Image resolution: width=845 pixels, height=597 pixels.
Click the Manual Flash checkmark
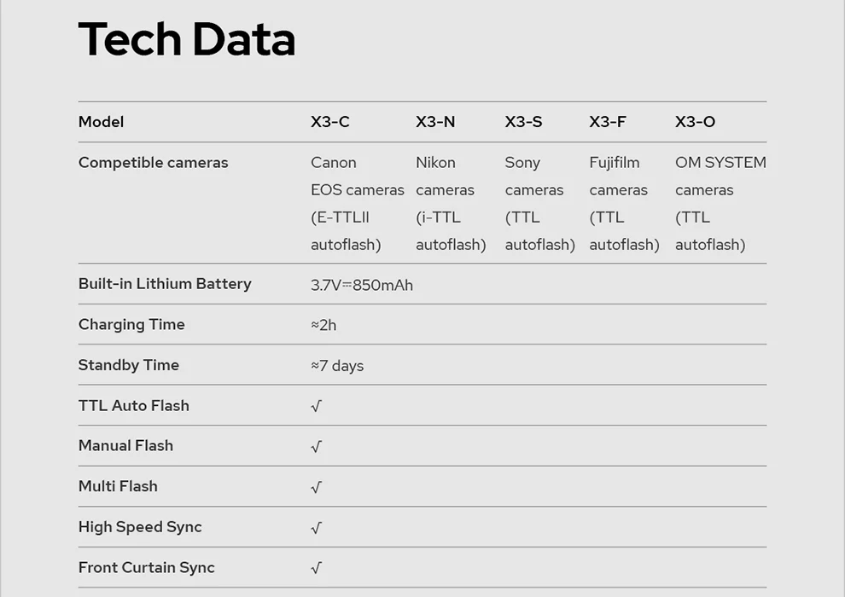tap(317, 446)
